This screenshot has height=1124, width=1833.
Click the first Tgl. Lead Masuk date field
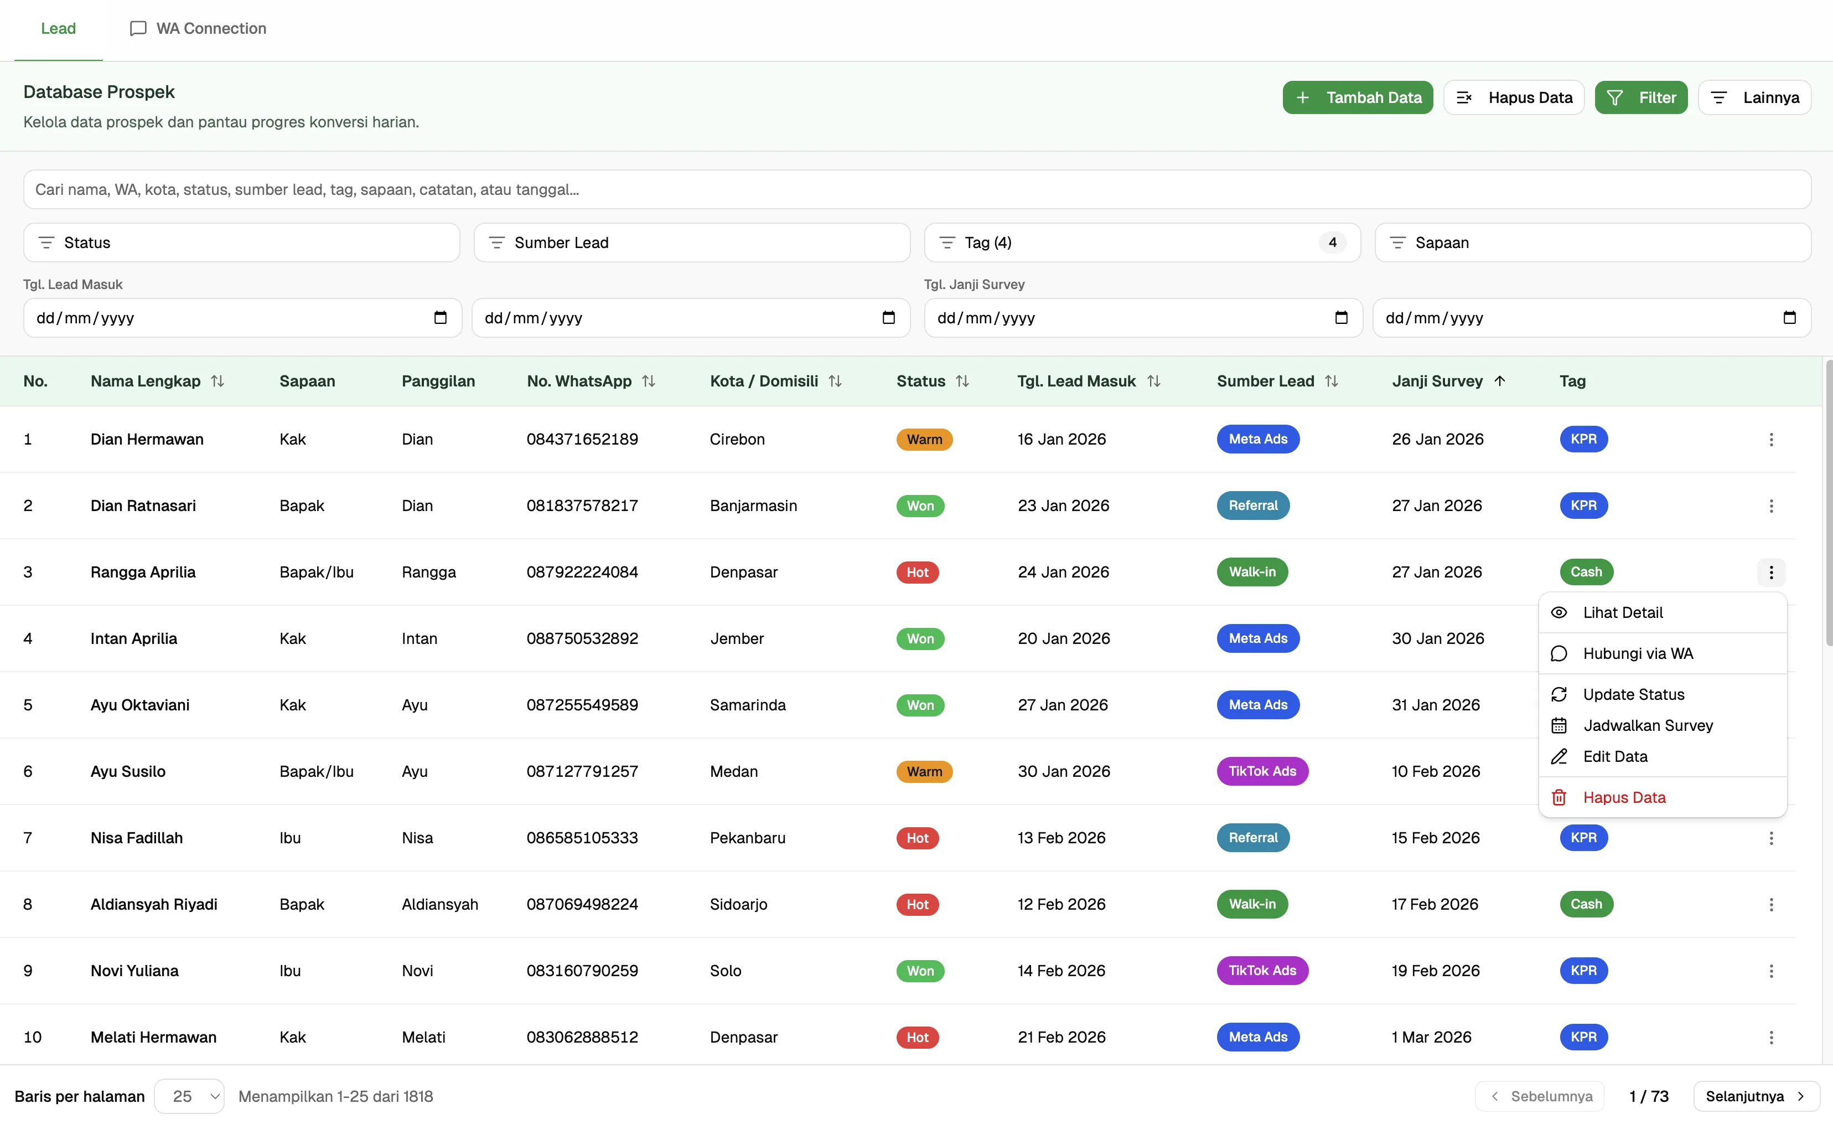(242, 318)
